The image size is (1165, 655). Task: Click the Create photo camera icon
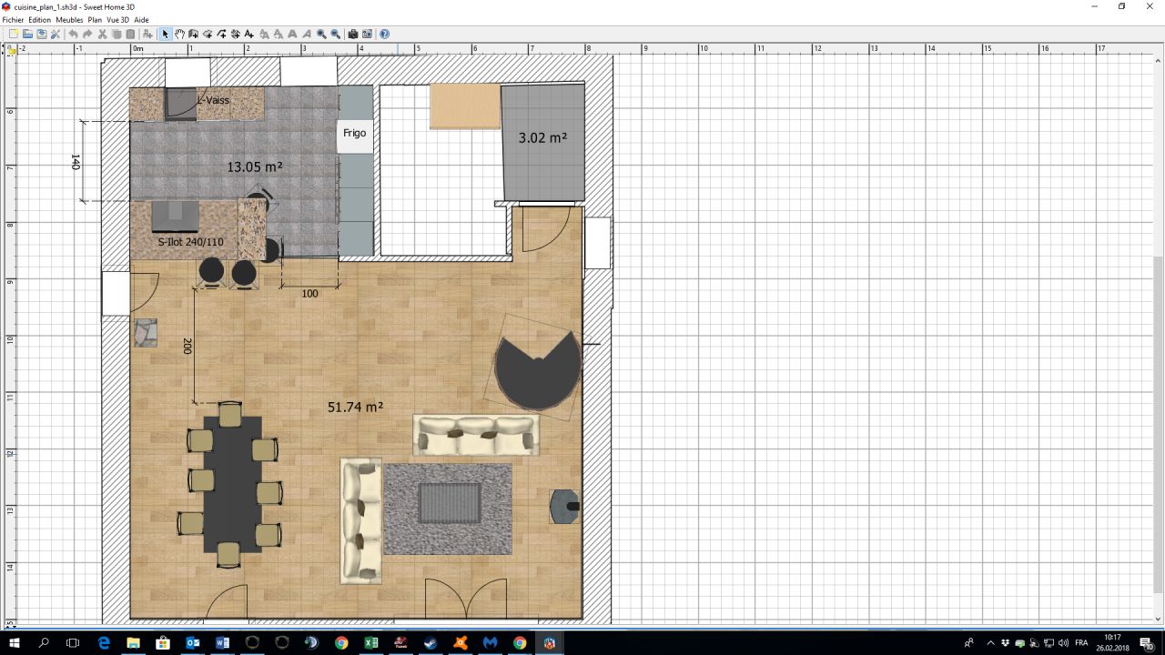click(353, 34)
